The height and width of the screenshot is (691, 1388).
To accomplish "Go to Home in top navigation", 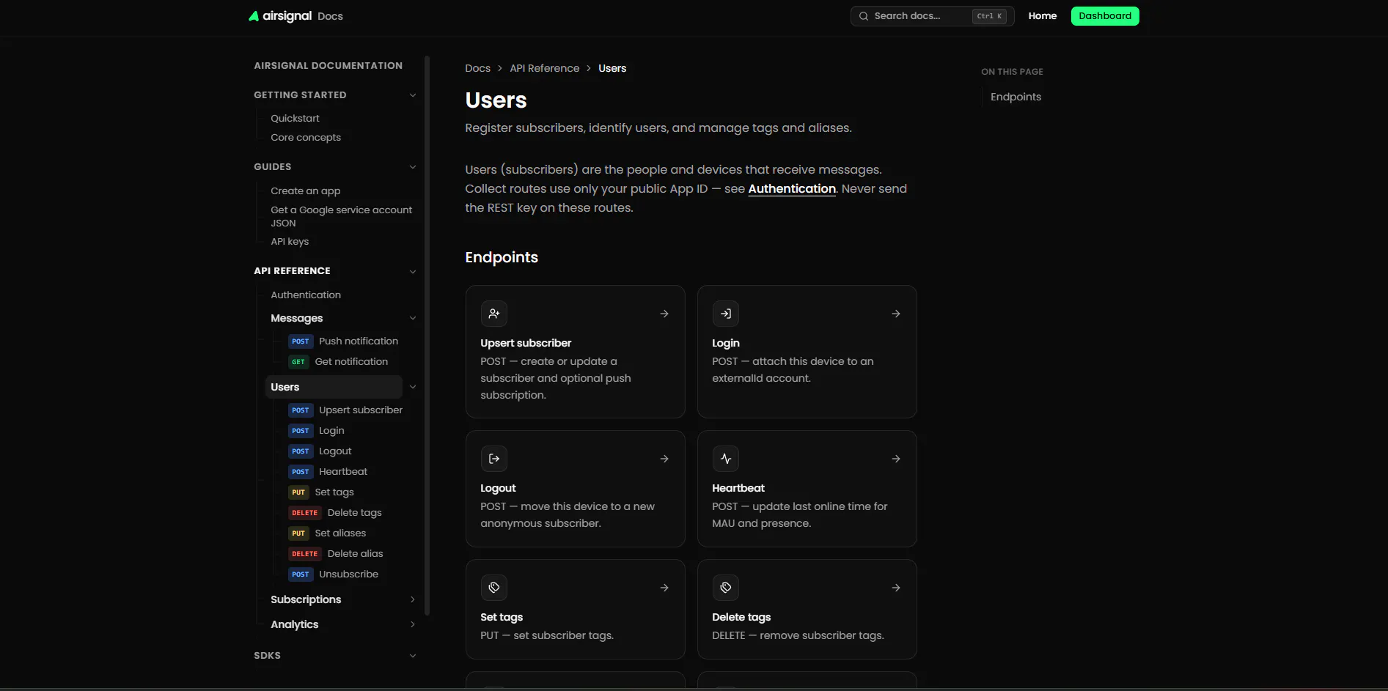I will [x=1043, y=16].
